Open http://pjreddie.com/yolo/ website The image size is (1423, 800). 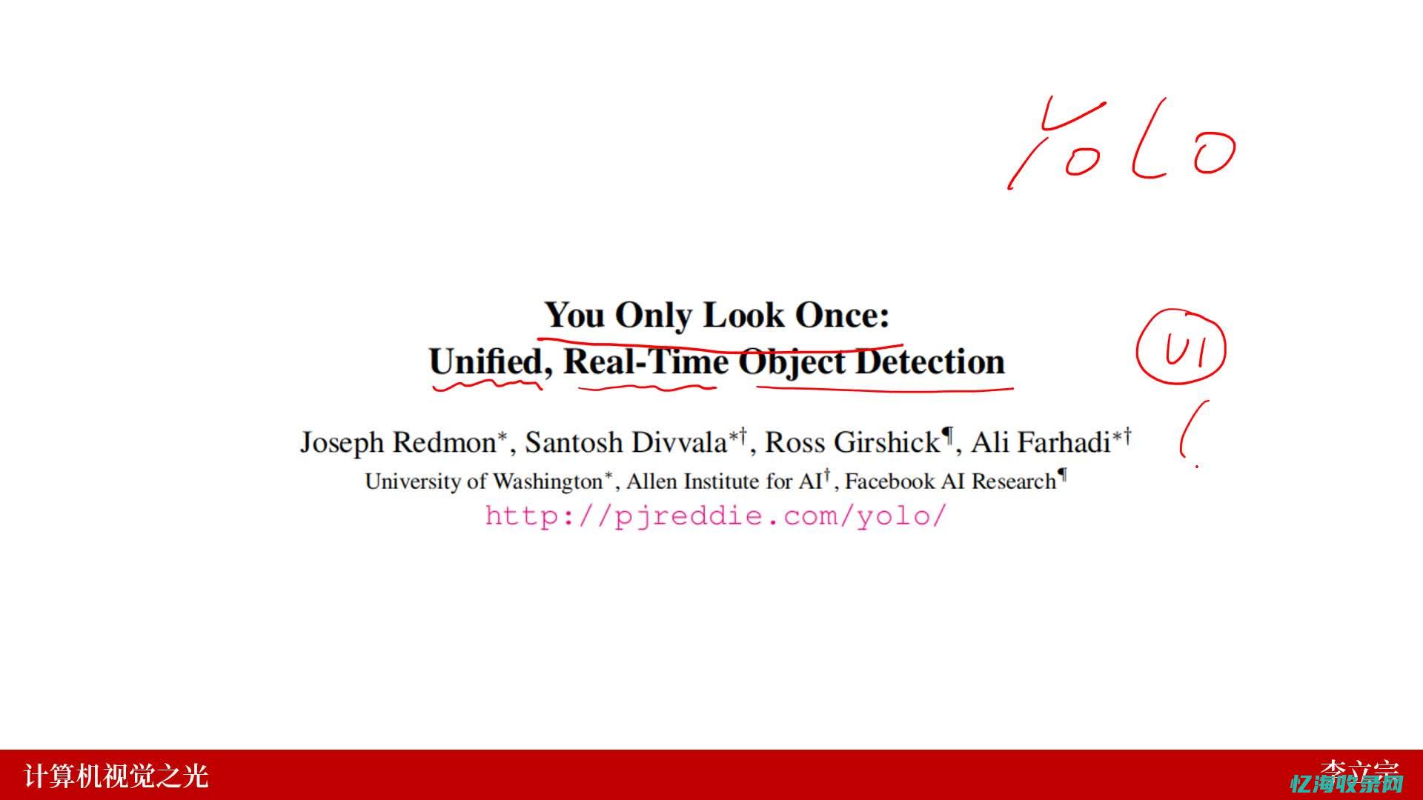click(x=711, y=515)
